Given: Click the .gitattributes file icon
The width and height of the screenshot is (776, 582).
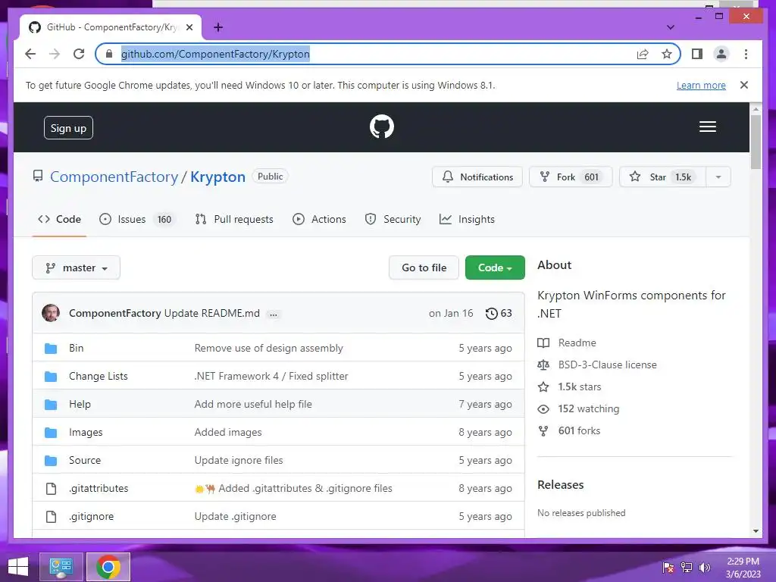Looking at the screenshot, I should [x=51, y=489].
